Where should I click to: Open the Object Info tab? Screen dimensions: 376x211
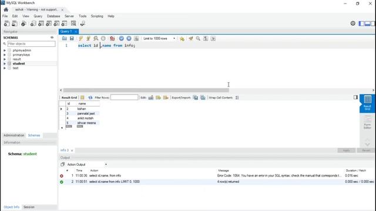[x=12, y=207]
